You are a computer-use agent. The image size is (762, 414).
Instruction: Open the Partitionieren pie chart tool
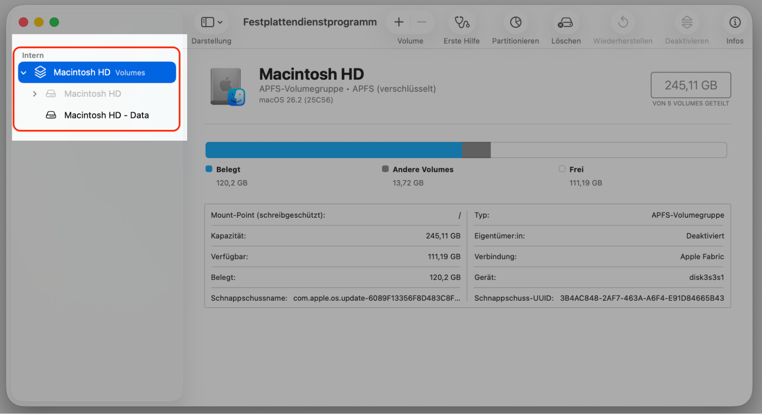[515, 22]
